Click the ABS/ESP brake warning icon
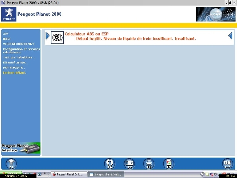 point(57,37)
